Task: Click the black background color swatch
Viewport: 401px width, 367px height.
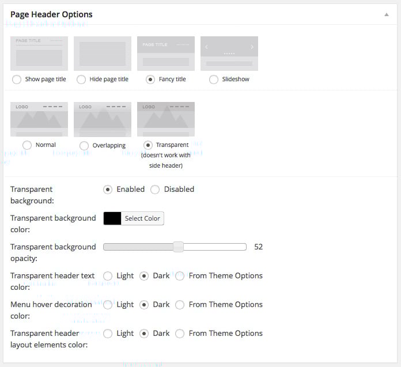Action: [x=112, y=218]
